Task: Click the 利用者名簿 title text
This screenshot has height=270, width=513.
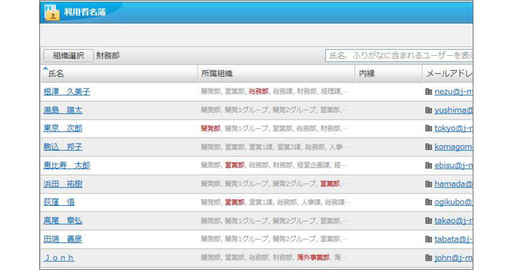Action: point(85,12)
